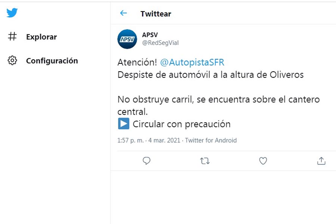Retweet the APSV post
This screenshot has width=336, height=224.
pos(205,161)
